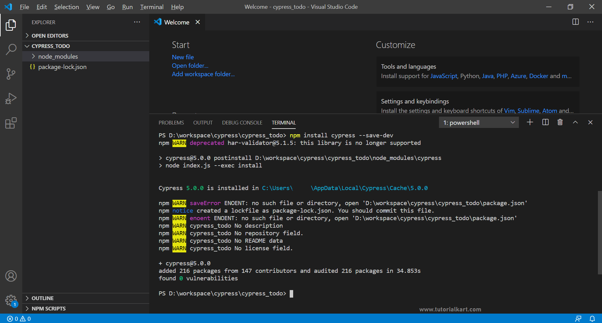Open the Terminal menu
Image resolution: width=602 pixels, height=323 pixels.
click(152, 7)
